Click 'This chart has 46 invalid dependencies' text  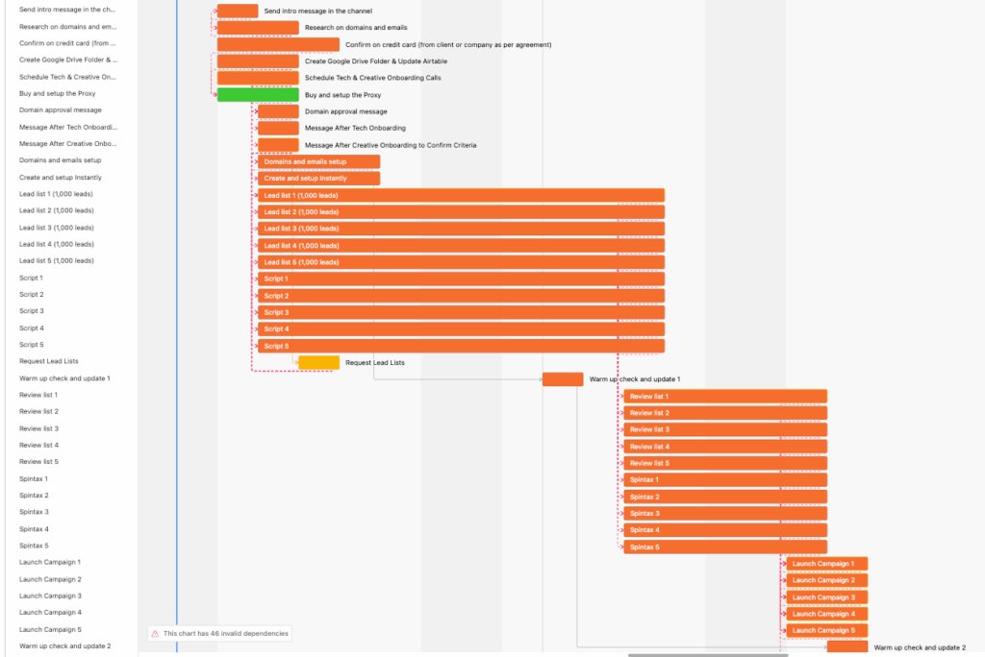point(224,634)
